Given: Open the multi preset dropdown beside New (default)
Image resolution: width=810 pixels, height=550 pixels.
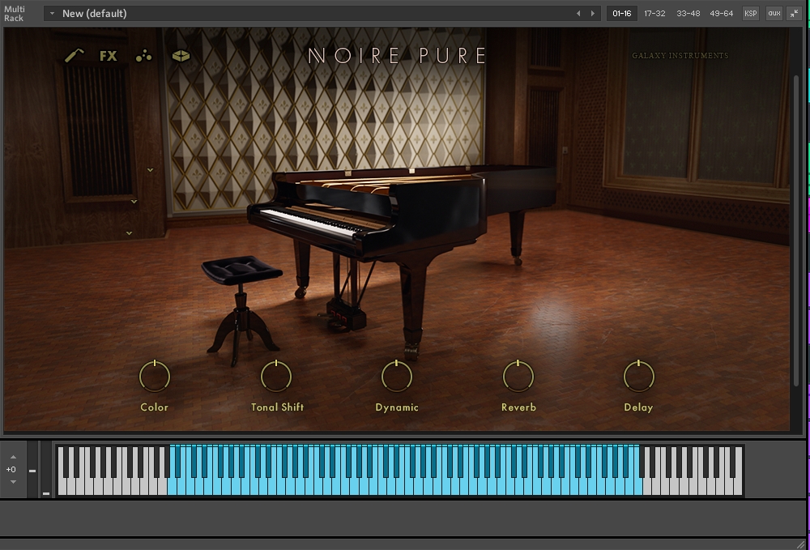Looking at the screenshot, I should coord(52,14).
